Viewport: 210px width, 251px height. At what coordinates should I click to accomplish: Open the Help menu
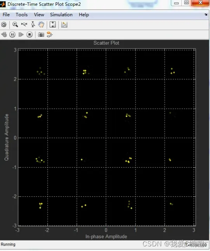click(84, 15)
